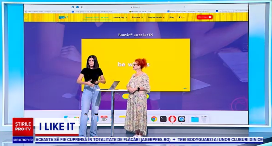
Task: Click the 'Boovie 2022 is ON' heading
Action: click(x=135, y=35)
